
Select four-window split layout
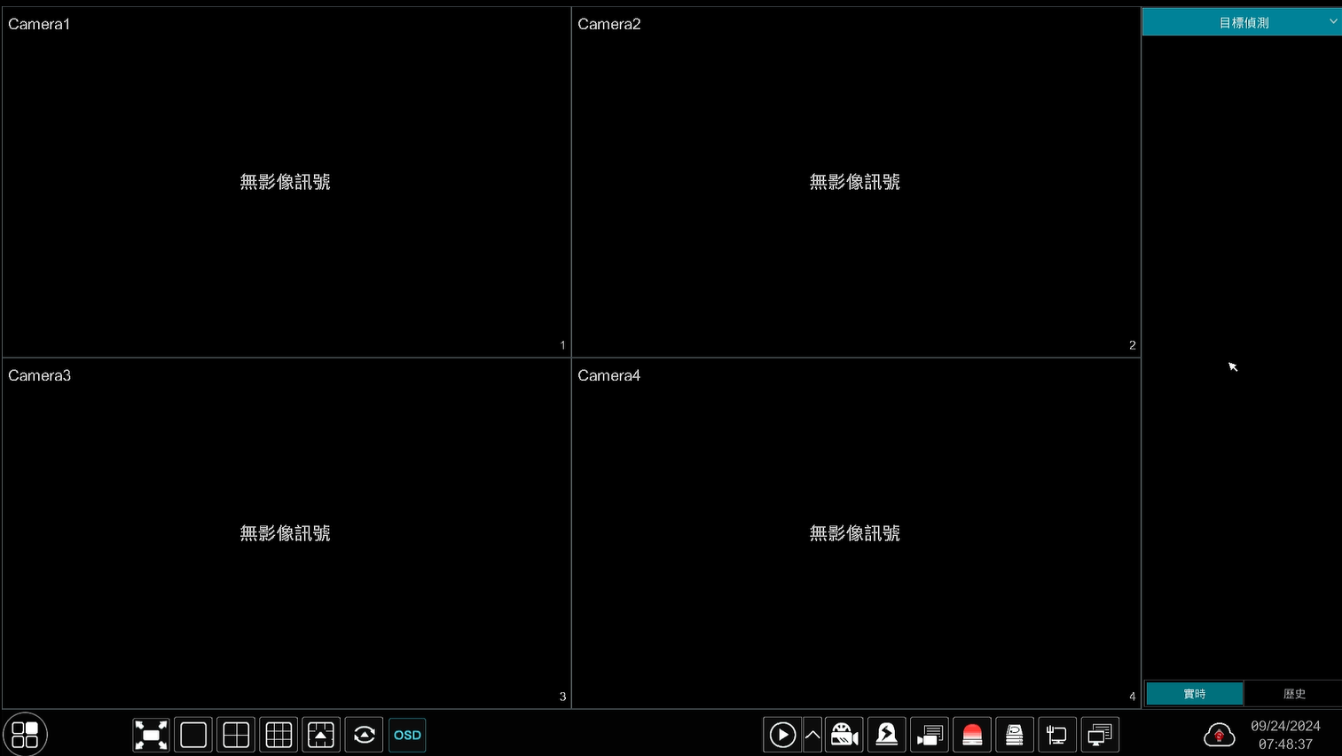[236, 735]
